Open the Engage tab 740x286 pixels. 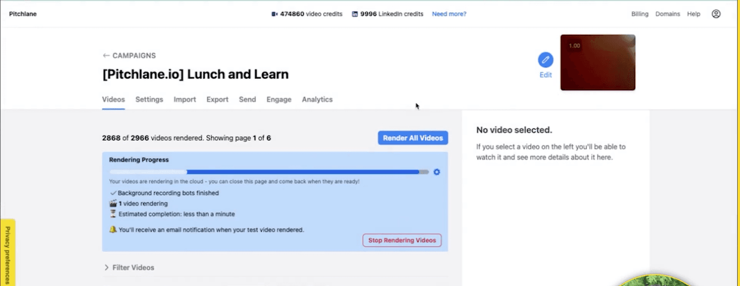tap(279, 99)
